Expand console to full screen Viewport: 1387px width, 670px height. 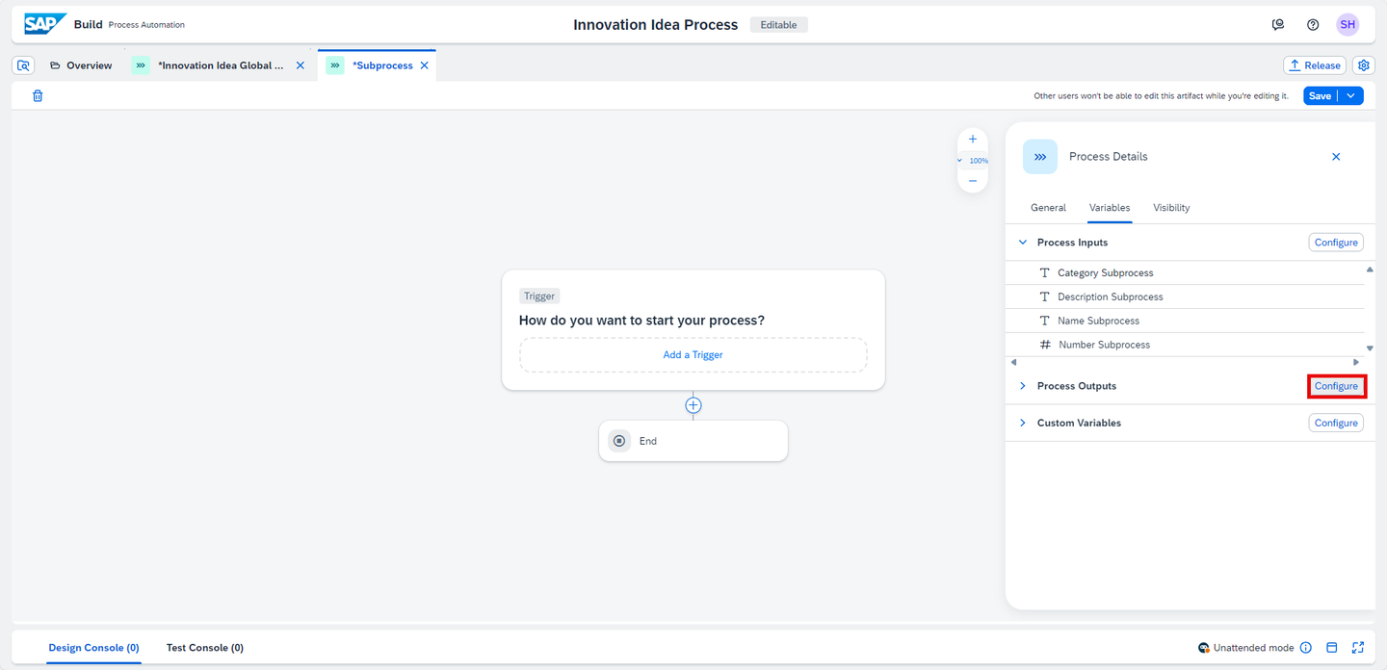(x=1358, y=648)
